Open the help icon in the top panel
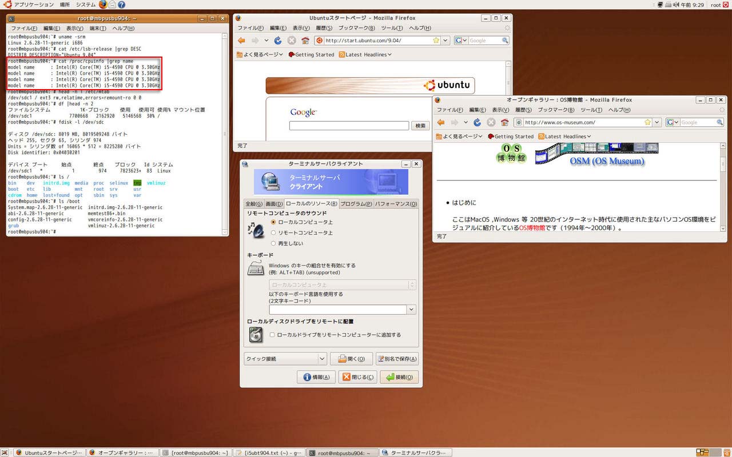The width and height of the screenshot is (732, 457). (x=121, y=5)
